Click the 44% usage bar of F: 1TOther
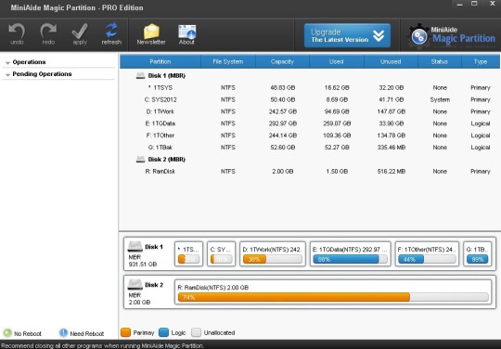This screenshot has width=501, height=349. pos(427,259)
